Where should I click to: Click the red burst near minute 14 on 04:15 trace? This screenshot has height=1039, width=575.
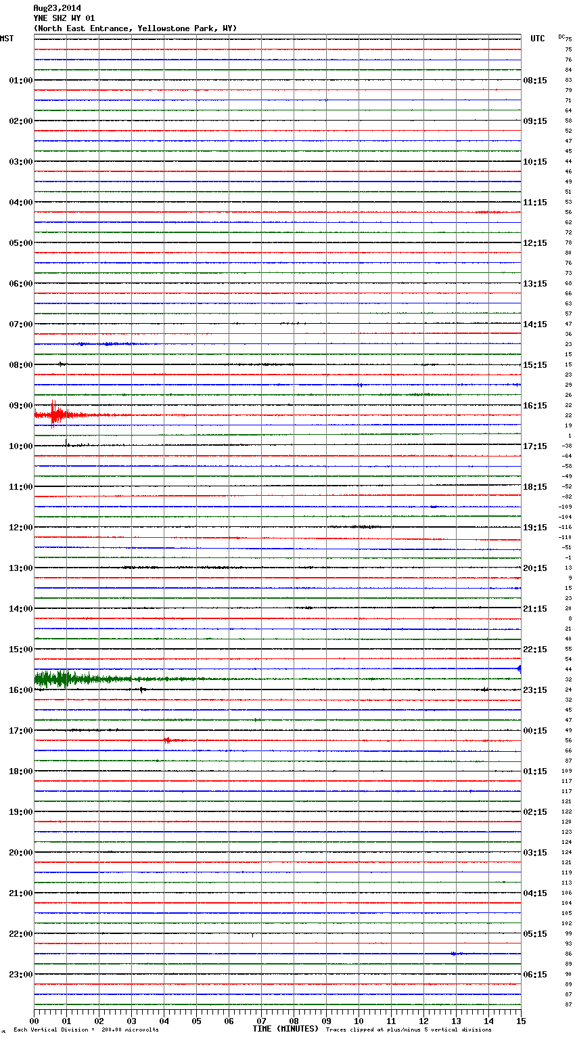click(x=490, y=212)
